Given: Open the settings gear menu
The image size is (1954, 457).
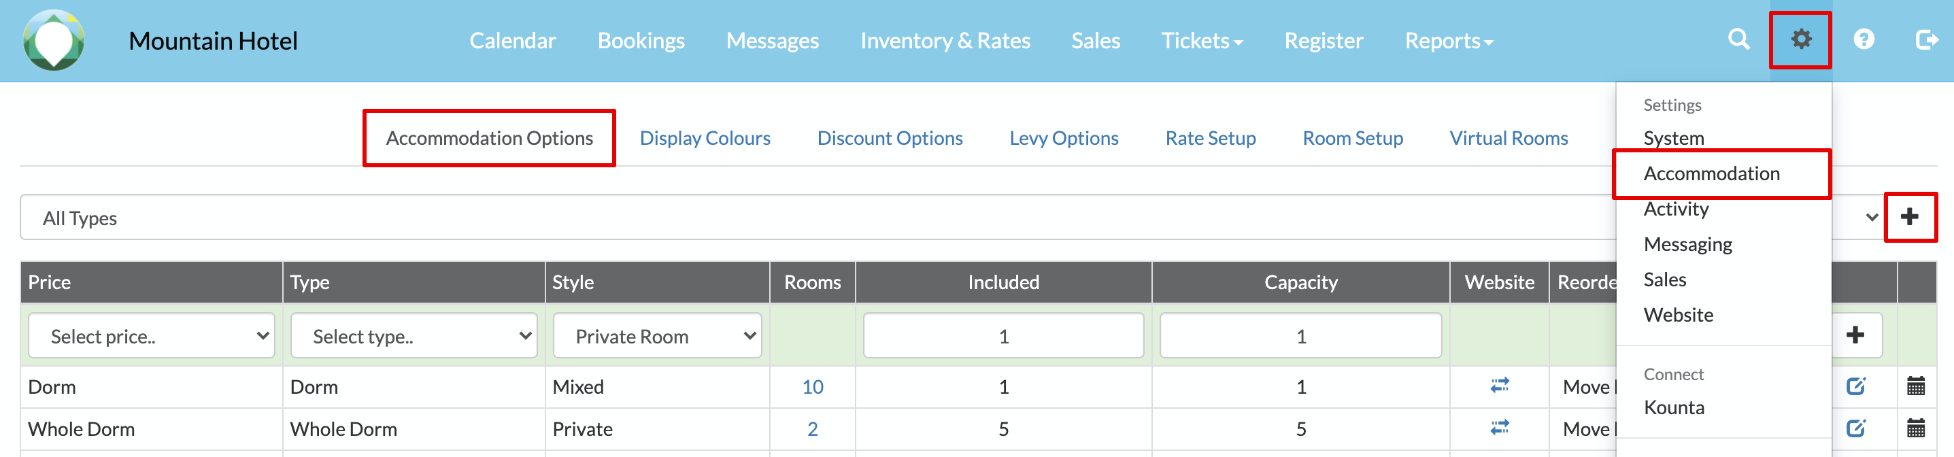Looking at the screenshot, I should pyautogui.click(x=1801, y=39).
